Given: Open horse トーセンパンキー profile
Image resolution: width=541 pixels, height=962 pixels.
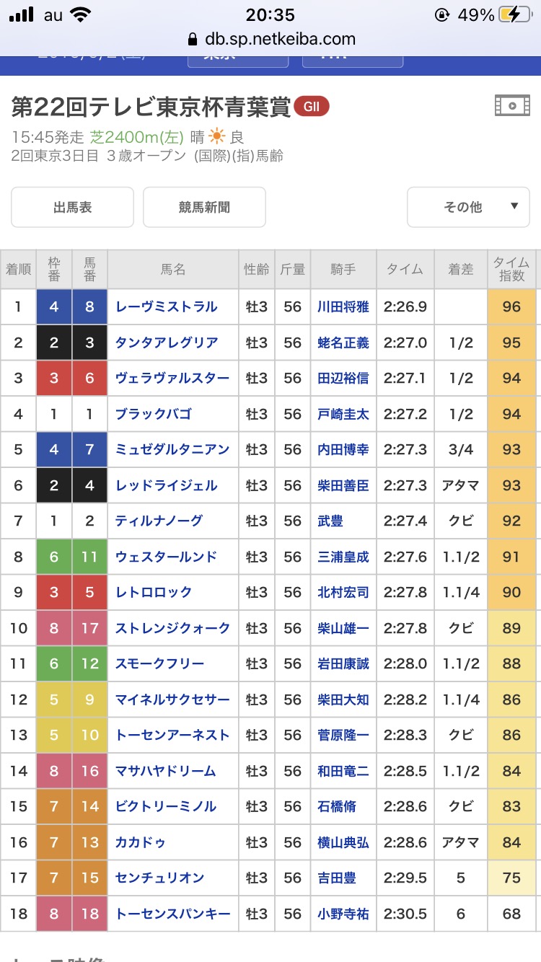Looking at the screenshot, I should click(x=173, y=914).
